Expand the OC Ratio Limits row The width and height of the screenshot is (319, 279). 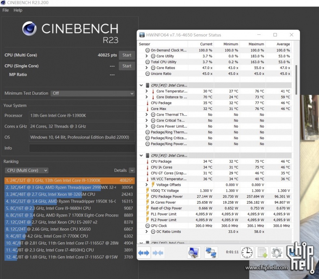coord(146,231)
